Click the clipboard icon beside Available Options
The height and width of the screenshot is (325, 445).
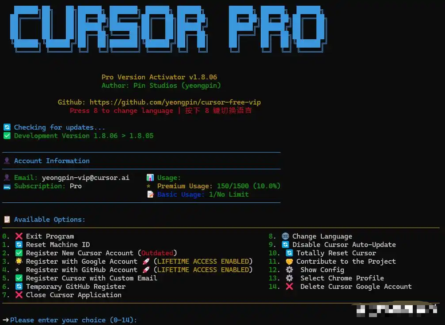pos(7,220)
